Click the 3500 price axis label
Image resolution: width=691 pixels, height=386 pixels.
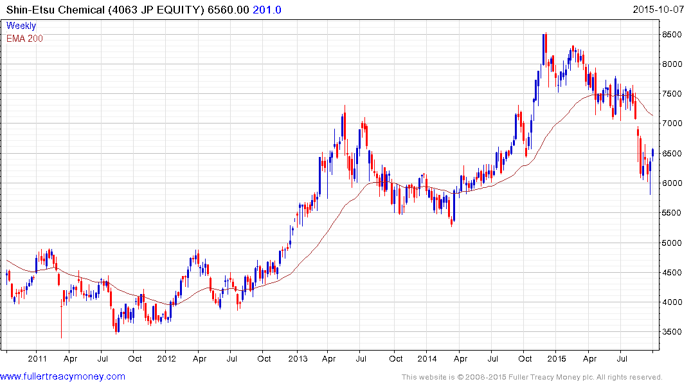(672, 332)
